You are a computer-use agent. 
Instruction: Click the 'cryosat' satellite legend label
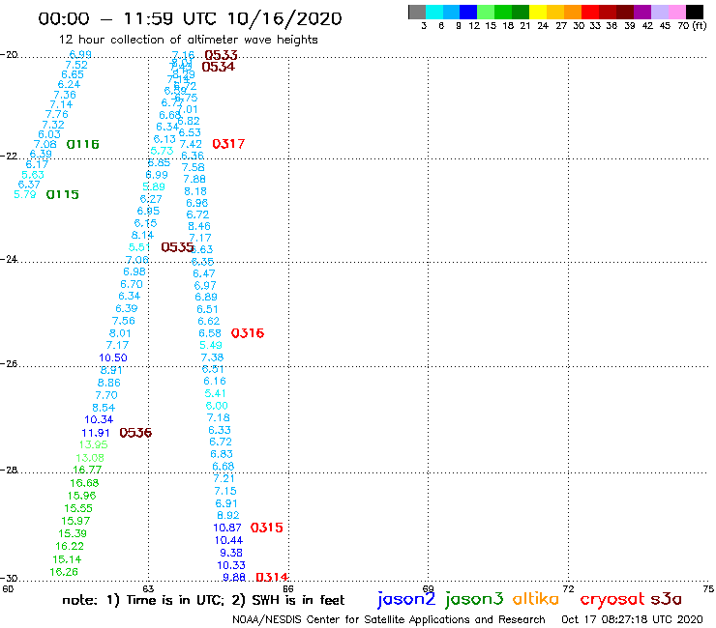click(612, 599)
